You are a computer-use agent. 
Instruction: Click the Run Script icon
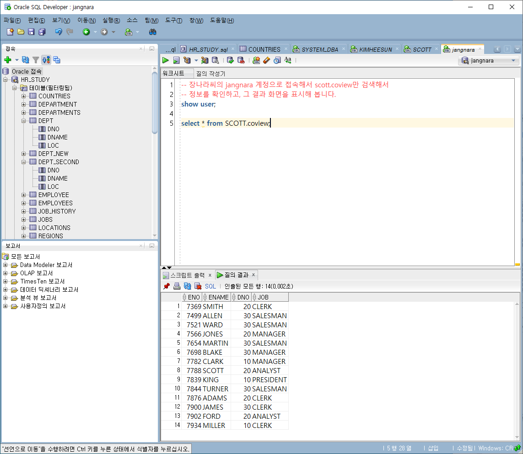(177, 60)
